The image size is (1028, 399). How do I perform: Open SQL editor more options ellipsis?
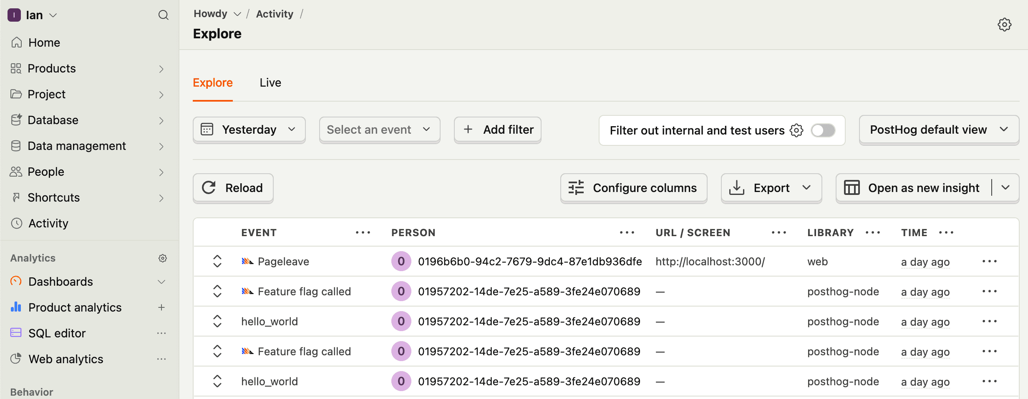coord(161,333)
